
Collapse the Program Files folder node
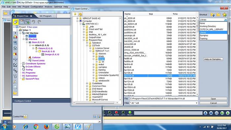(84, 40)
